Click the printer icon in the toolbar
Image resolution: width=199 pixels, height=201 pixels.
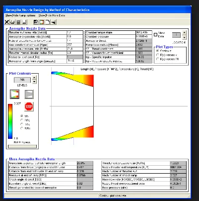coord(12,22)
